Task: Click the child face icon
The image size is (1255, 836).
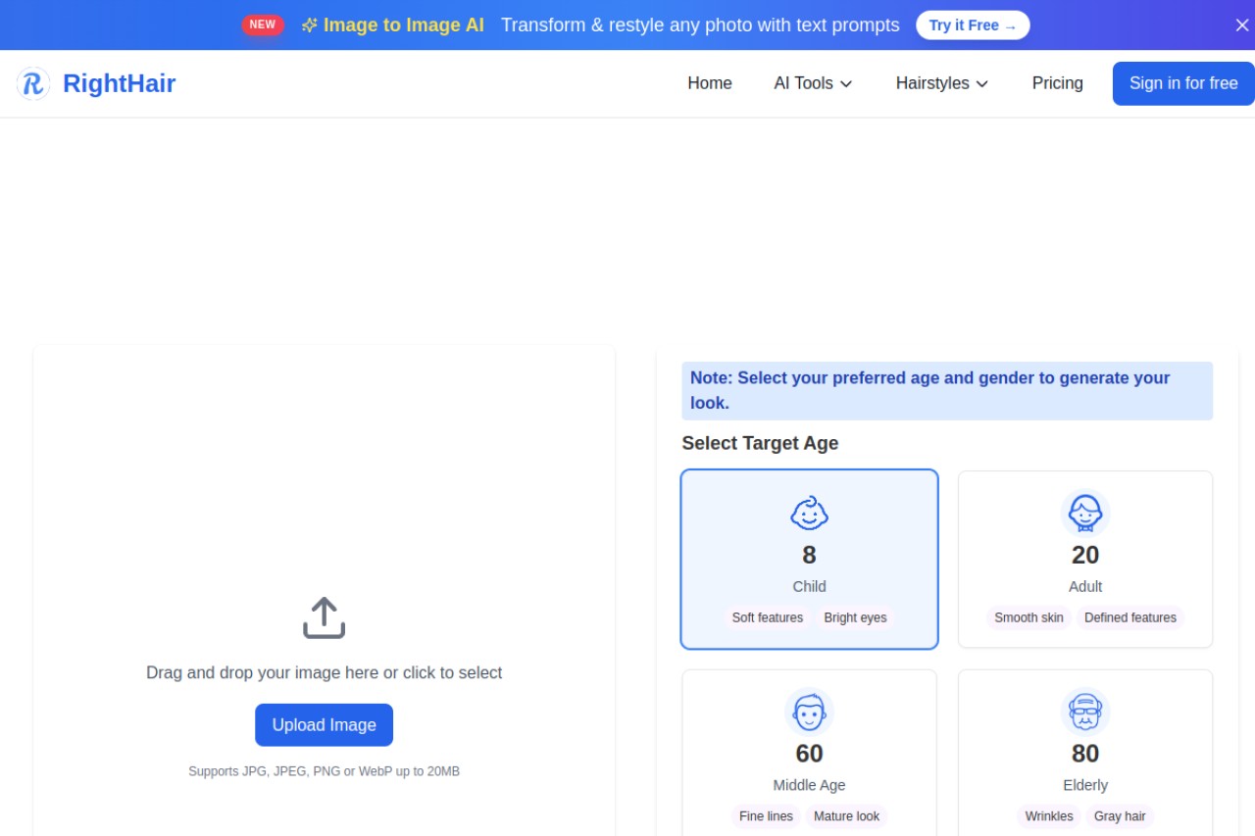Action: (x=809, y=513)
